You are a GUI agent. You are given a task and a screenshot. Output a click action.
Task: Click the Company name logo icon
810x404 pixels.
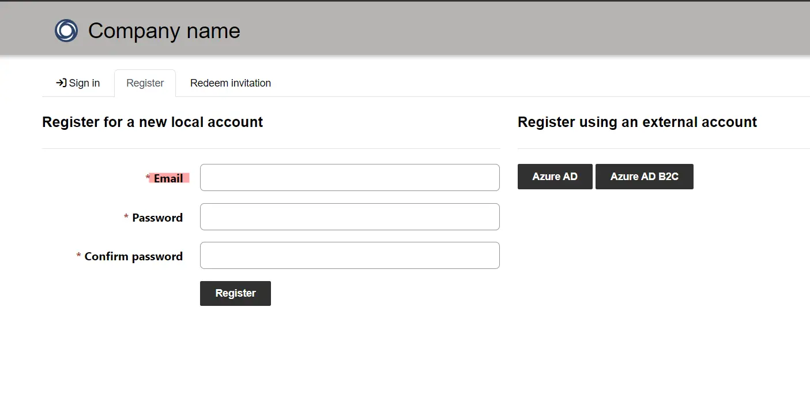66,31
